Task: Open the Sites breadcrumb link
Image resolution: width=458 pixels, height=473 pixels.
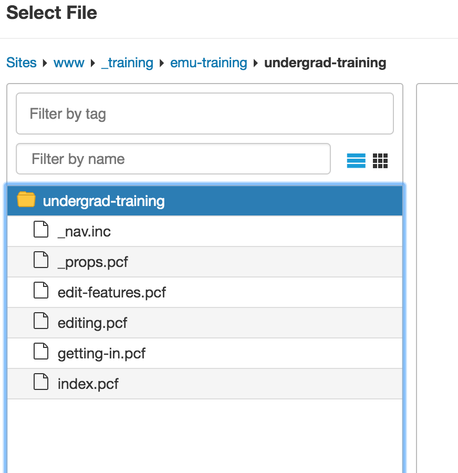Action: 21,62
